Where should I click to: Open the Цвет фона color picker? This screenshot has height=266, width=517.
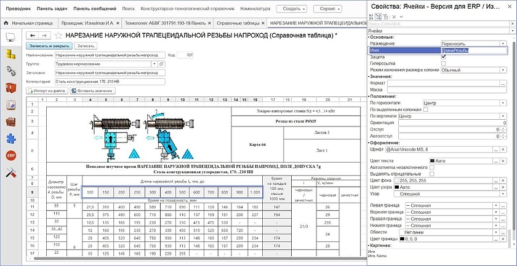pyautogui.click(x=494, y=179)
